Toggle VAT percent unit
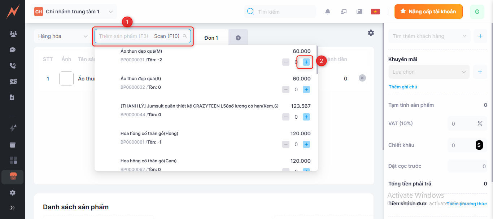This screenshot has height=219, width=493. point(480,123)
